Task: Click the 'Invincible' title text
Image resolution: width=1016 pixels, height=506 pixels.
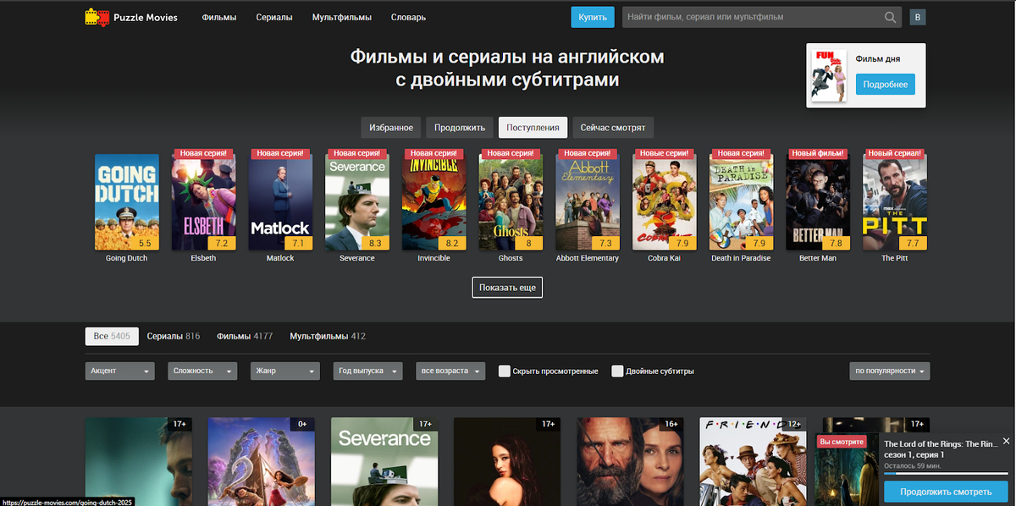Action: 433,258
